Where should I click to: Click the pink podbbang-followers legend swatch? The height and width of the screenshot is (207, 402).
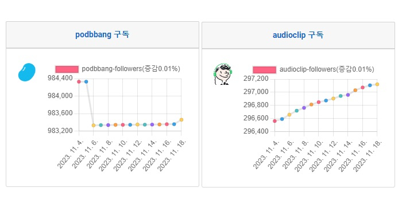pos(67,69)
